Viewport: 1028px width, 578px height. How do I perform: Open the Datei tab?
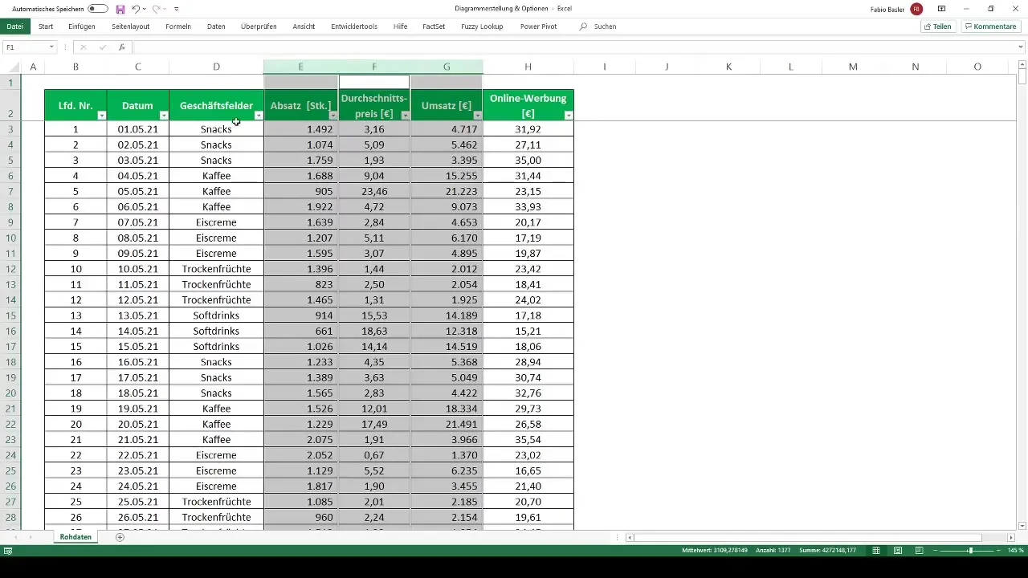coord(14,26)
